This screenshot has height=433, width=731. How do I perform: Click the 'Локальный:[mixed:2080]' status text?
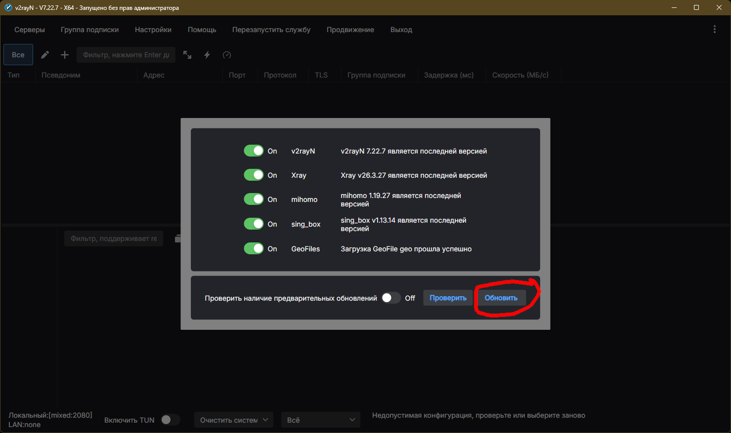(50, 415)
